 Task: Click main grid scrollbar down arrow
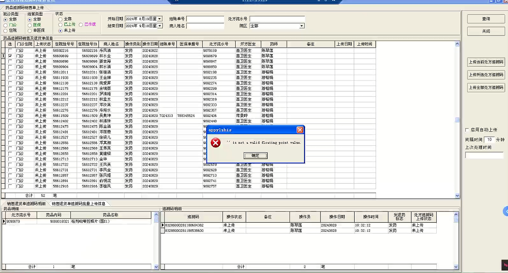point(457,196)
